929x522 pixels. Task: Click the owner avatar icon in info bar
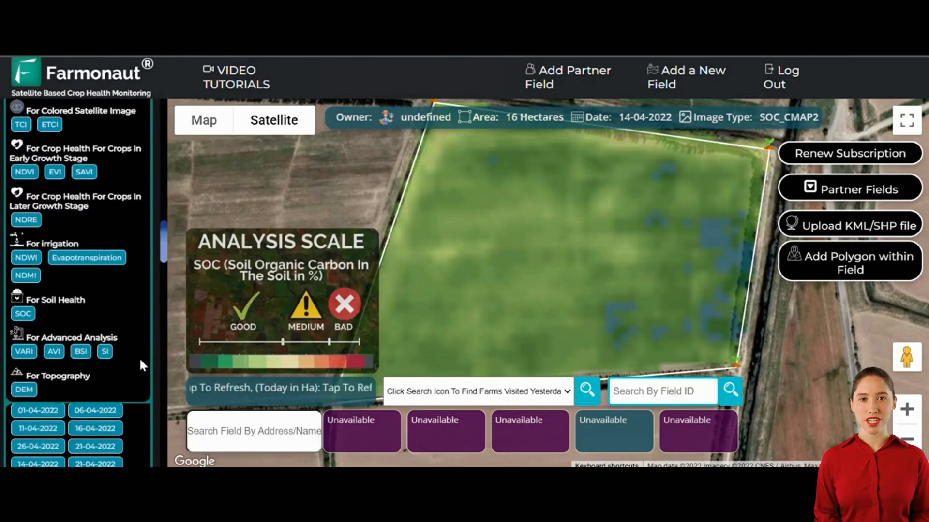pos(386,117)
